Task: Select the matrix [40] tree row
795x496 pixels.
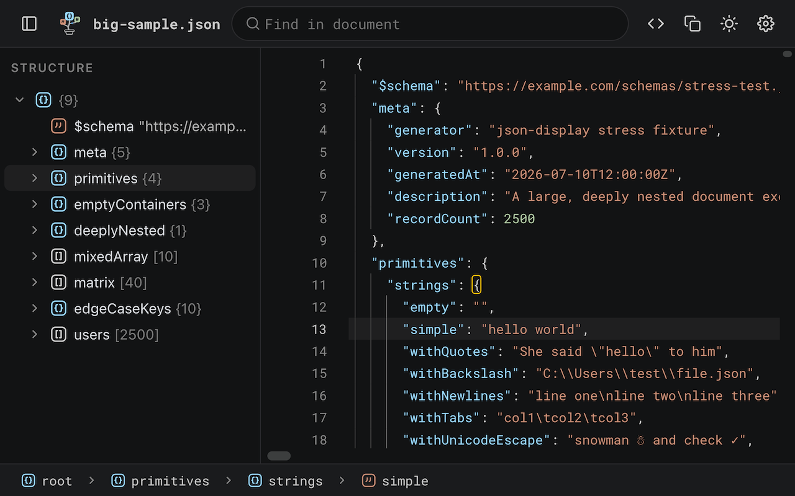Action: click(x=130, y=282)
